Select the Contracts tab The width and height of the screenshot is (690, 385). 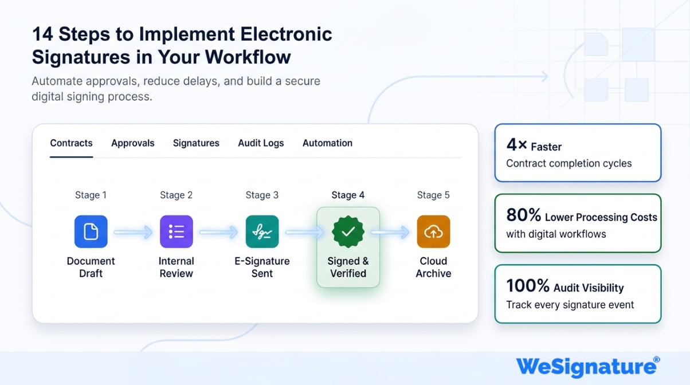point(71,143)
